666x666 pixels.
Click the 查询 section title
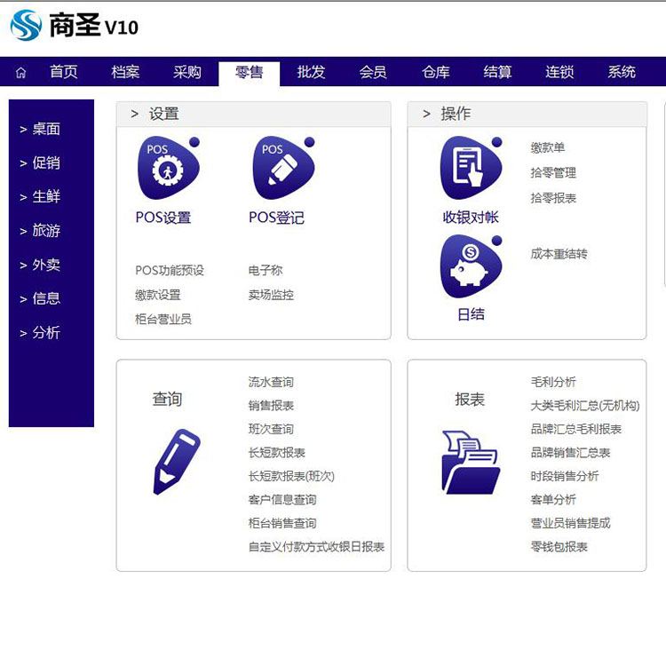click(167, 400)
